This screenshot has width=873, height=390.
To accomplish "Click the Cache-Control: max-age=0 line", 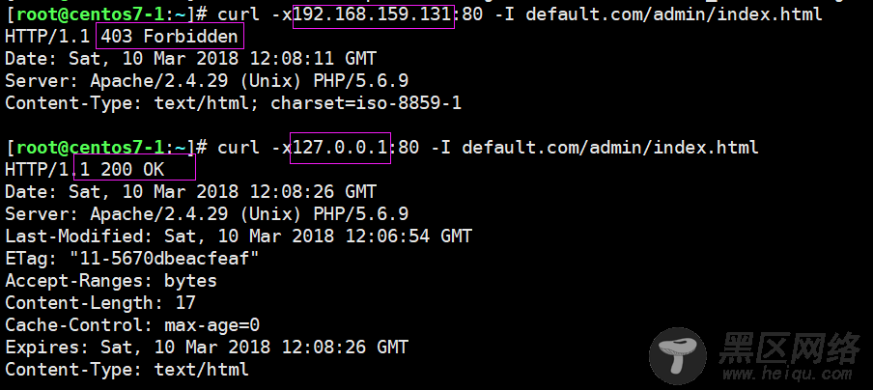I will point(132,325).
